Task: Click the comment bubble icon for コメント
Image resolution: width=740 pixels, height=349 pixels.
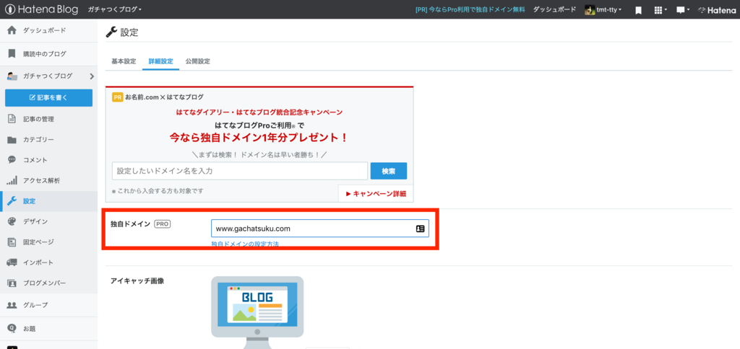Action: [12, 159]
